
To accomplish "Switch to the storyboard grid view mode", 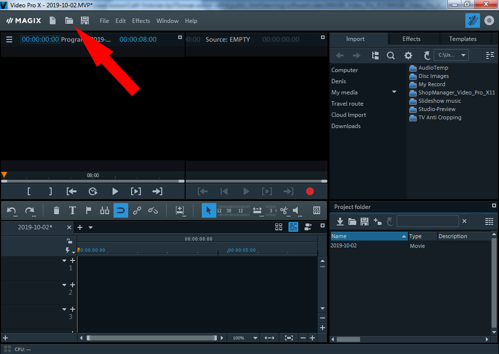I will (x=279, y=227).
